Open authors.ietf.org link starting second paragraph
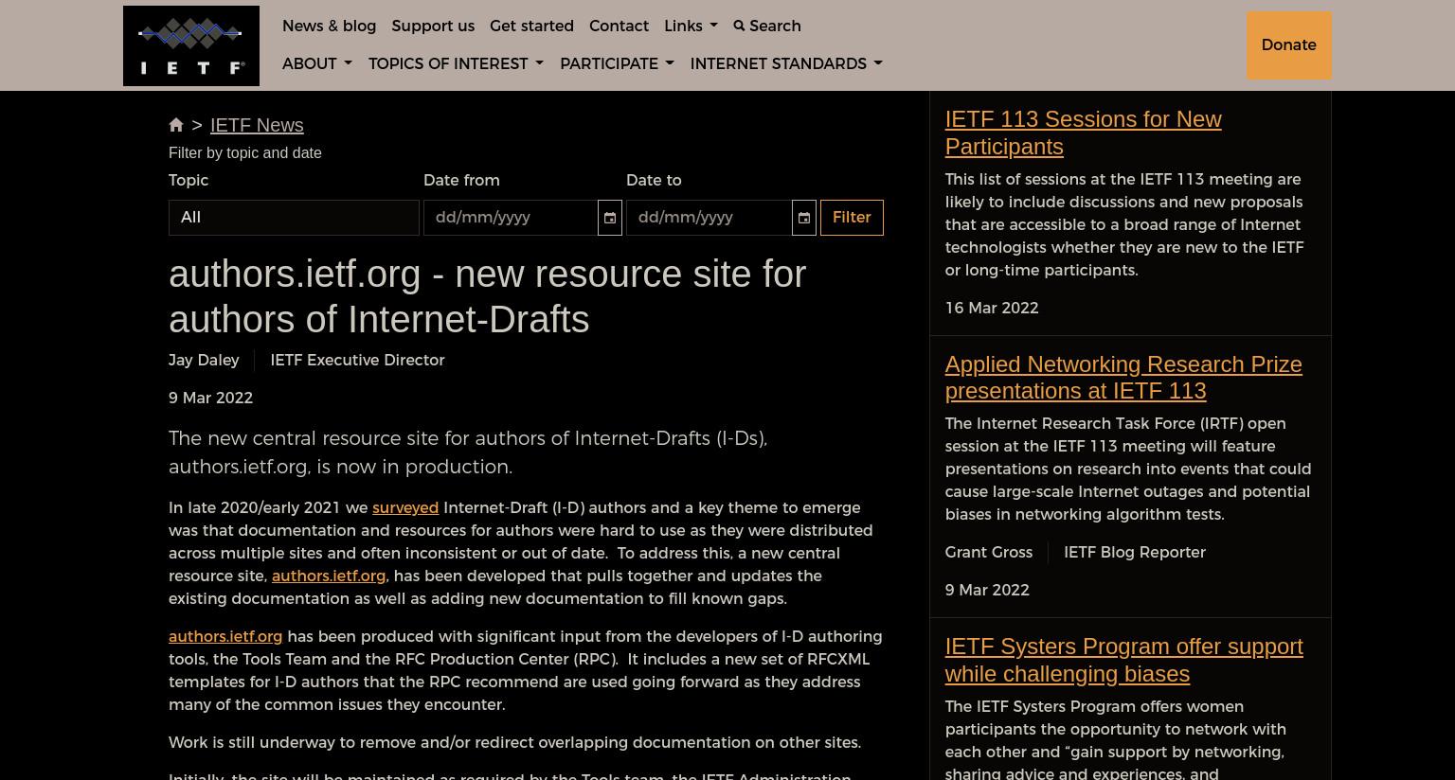This screenshot has width=1455, height=780. tap(225, 636)
